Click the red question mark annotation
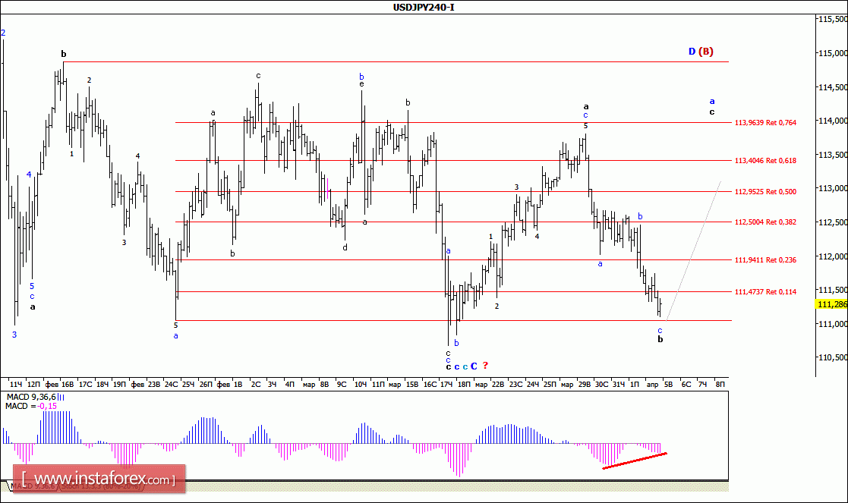 pos(485,366)
